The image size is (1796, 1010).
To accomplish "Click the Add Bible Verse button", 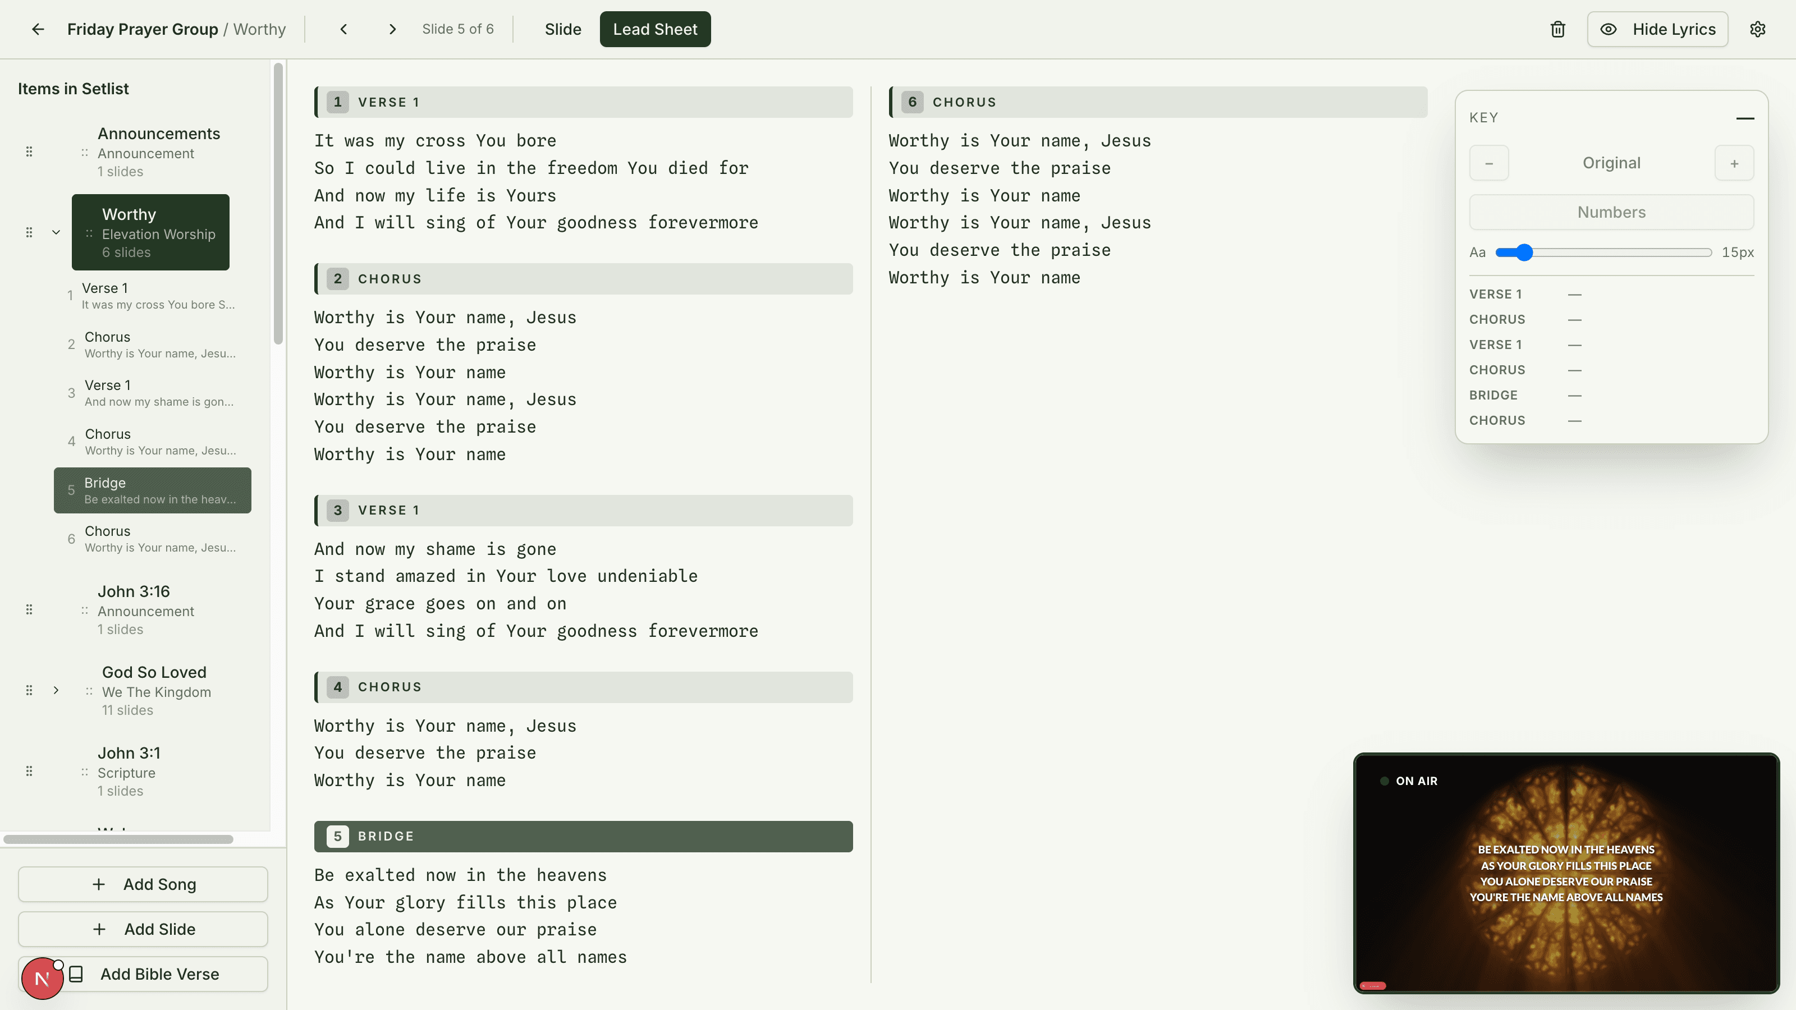I will tap(143, 975).
